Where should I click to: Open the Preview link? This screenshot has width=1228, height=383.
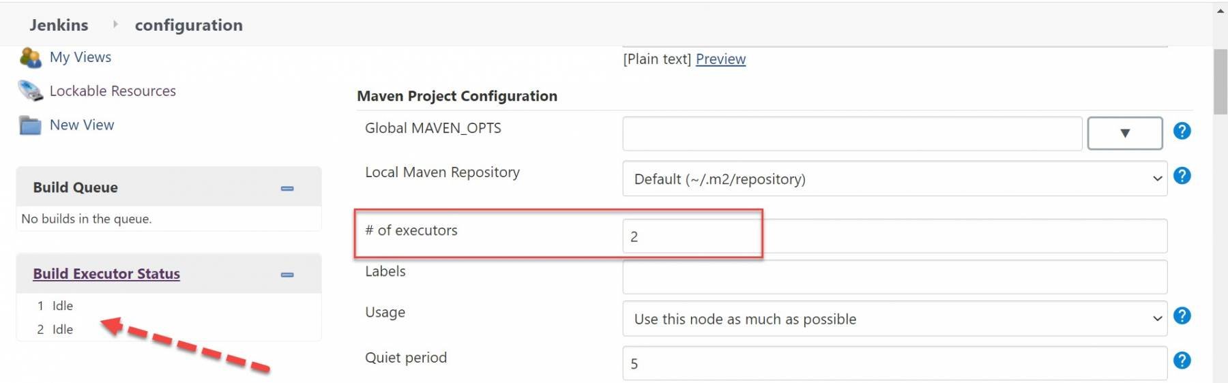(x=720, y=59)
